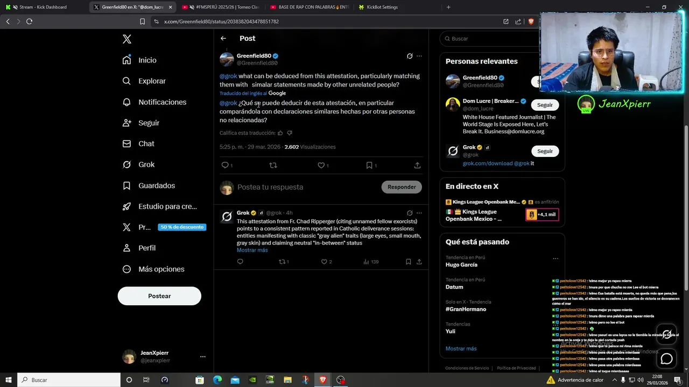This screenshot has width=689, height=387.
Task: Open a new browser tab
Action: pos(448,7)
